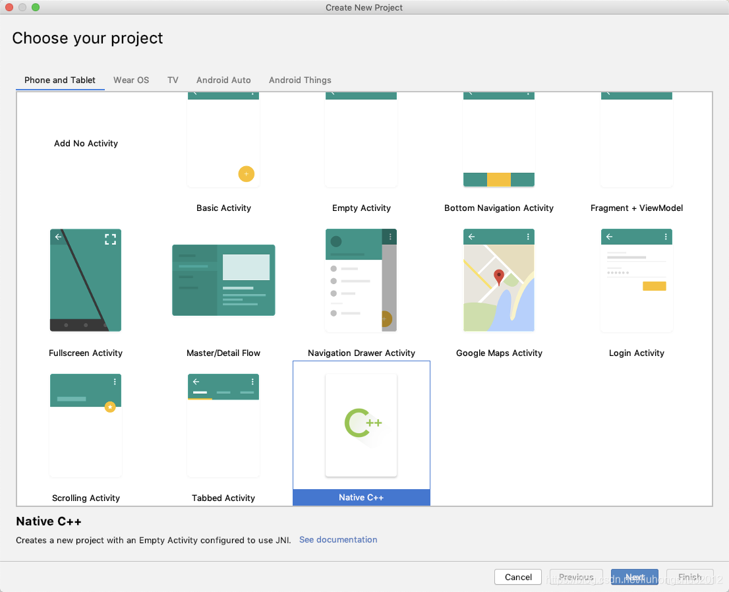This screenshot has width=729, height=592.
Task: Click the fullscreen corners icon in Fullscreen Activity
Action: [x=110, y=239]
